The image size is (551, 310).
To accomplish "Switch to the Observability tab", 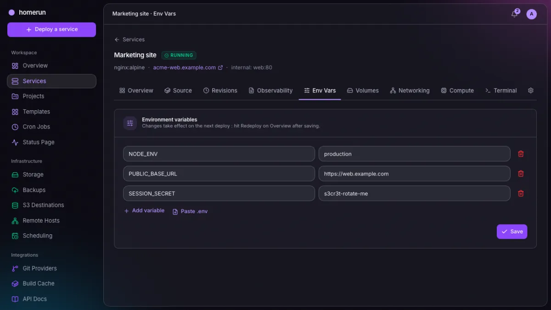I will click(x=270, y=90).
